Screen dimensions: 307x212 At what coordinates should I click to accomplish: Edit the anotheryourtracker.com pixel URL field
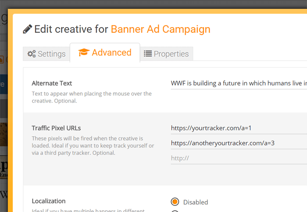[x=239, y=143]
